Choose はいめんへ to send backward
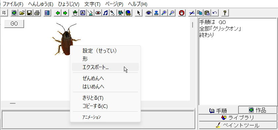The height and width of the screenshot is (130, 278). tap(105, 87)
